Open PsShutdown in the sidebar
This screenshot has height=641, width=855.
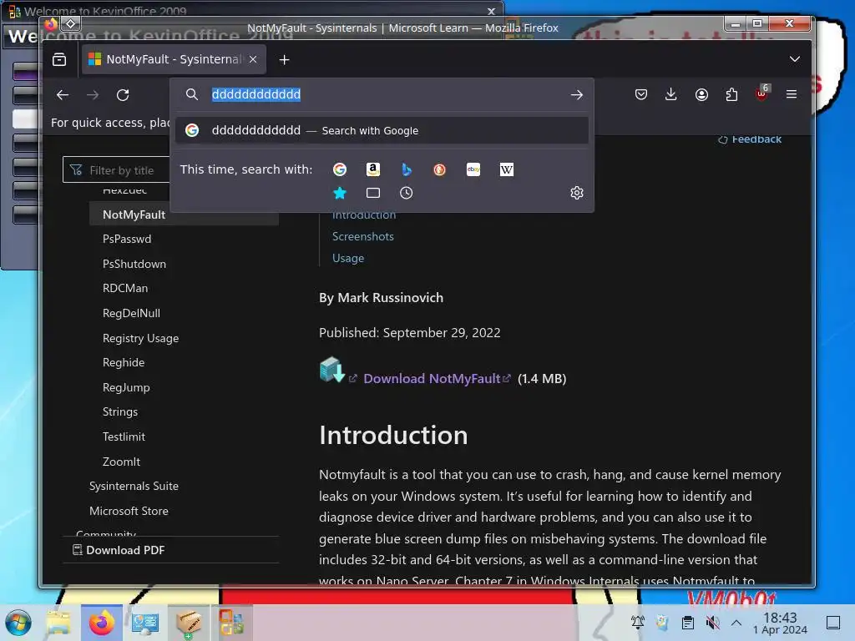134,264
